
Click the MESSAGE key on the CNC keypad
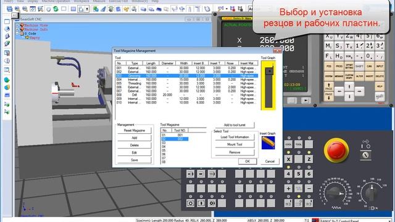point(339,76)
